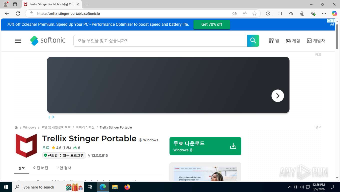Viewport: 340px width, 192px height.
Task: Open the tab actions menu icon
Action: coord(15,4)
